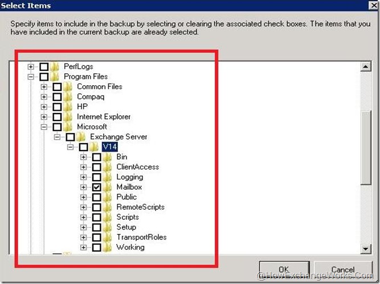380x284 pixels.
Task: Collapse the Program Files tree node
Action: 31,77
